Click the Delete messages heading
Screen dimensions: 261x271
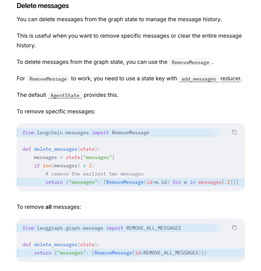coord(43,6)
